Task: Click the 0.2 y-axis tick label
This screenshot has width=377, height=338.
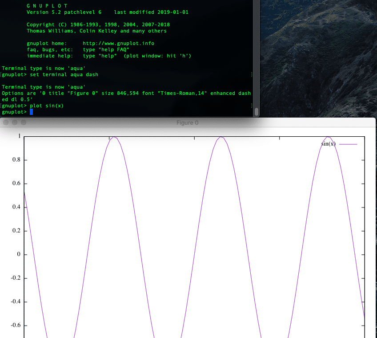Action: click(16, 231)
